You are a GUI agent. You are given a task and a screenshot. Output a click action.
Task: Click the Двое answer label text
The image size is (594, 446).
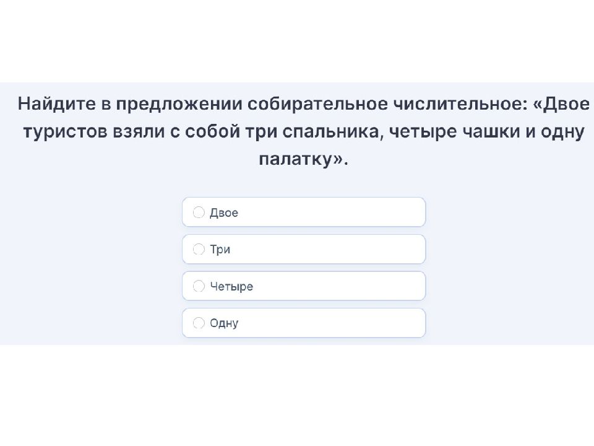(224, 212)
